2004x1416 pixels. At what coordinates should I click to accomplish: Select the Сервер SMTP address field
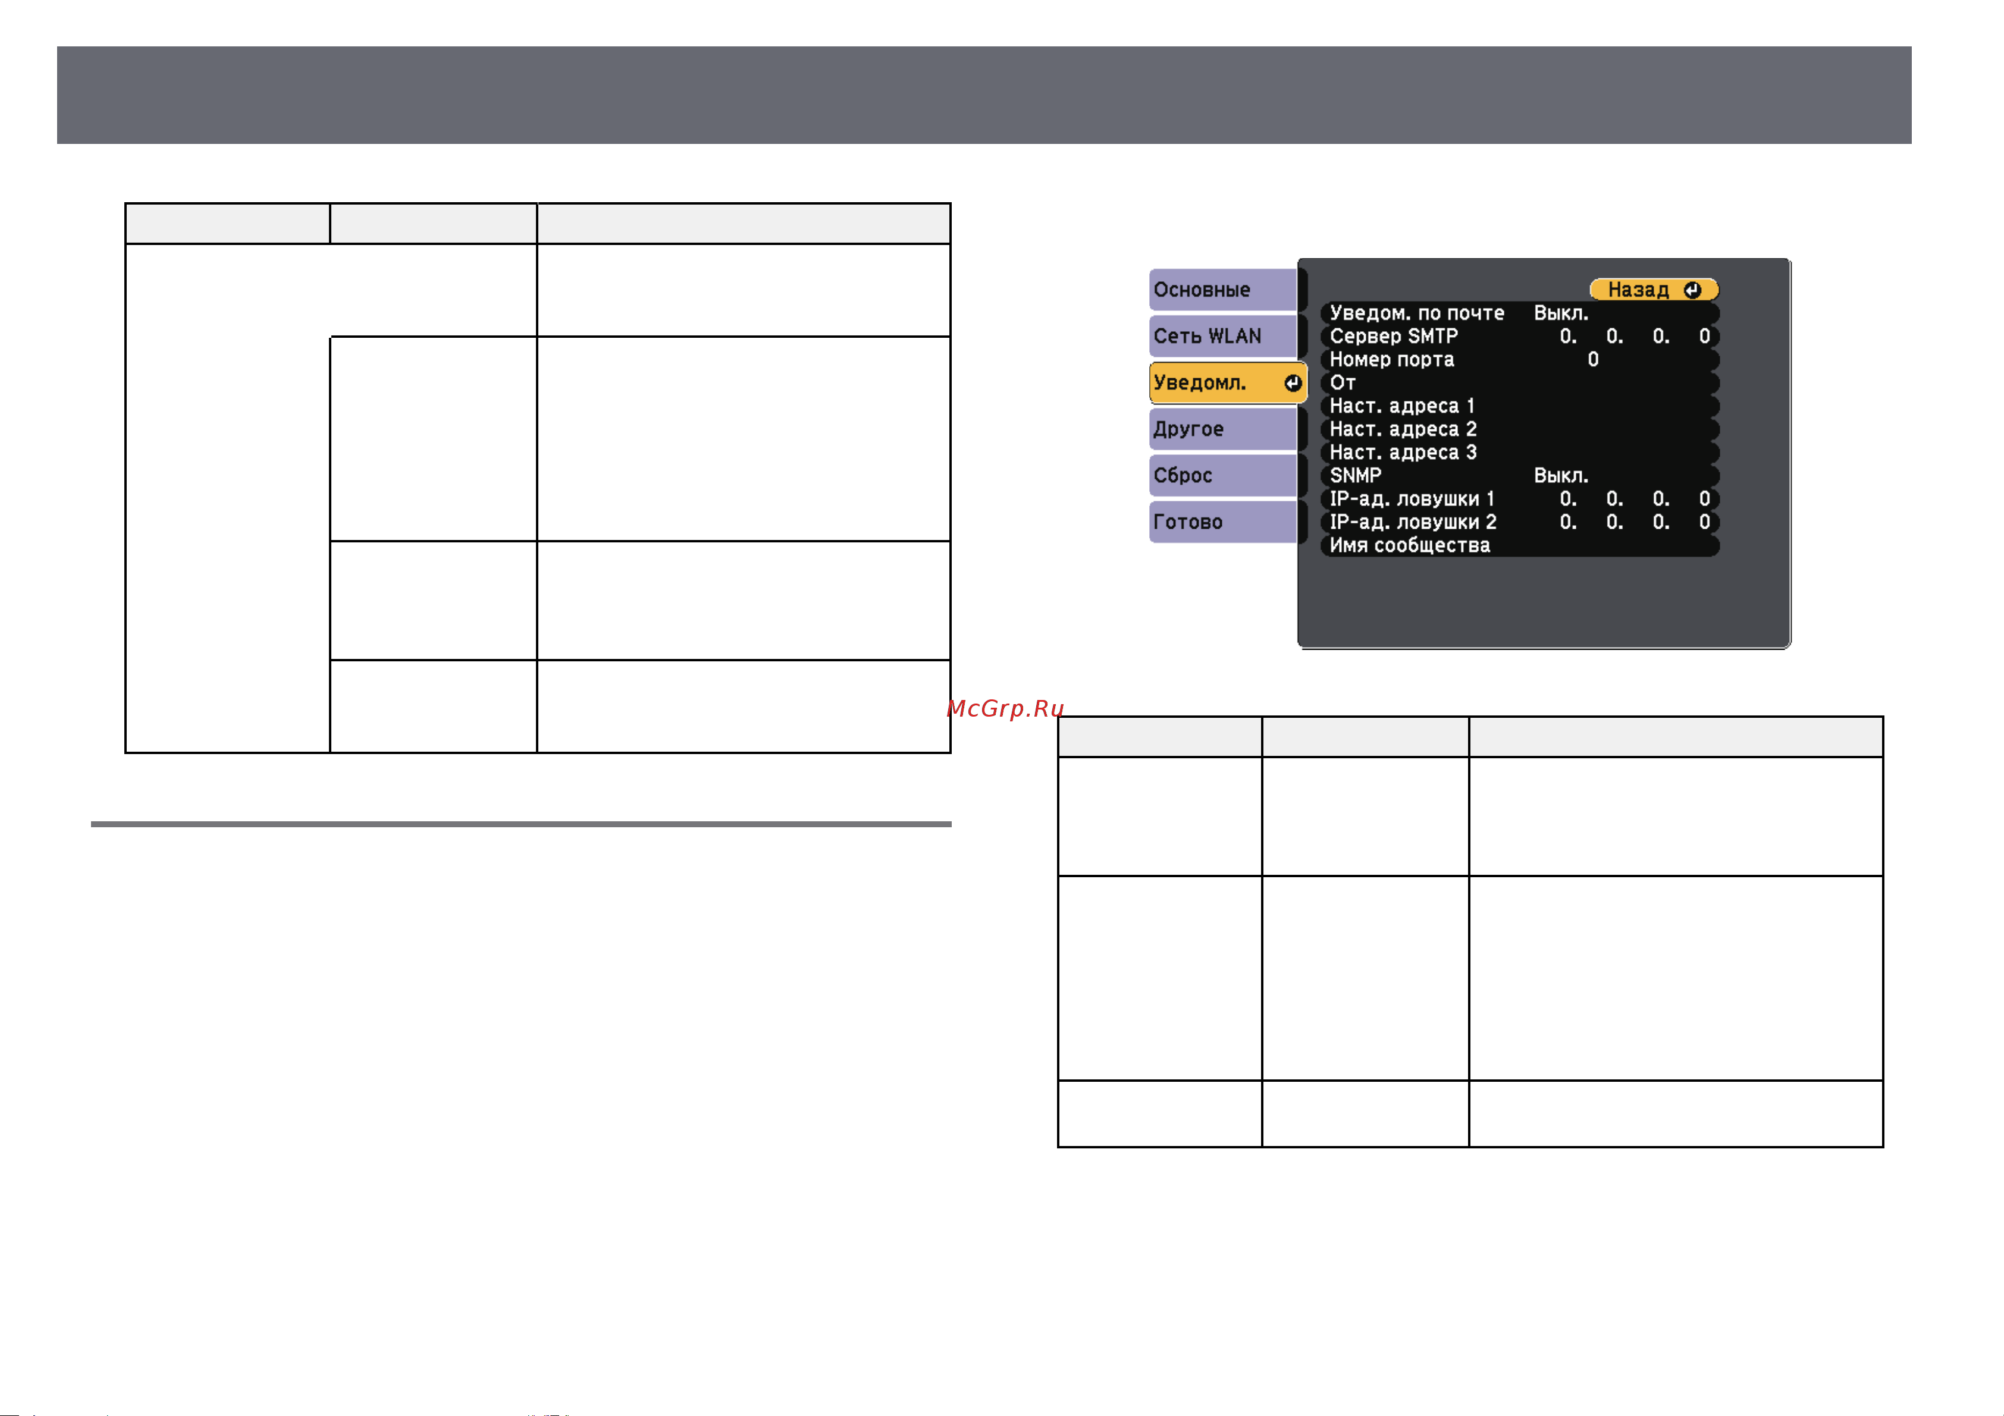1520,336
